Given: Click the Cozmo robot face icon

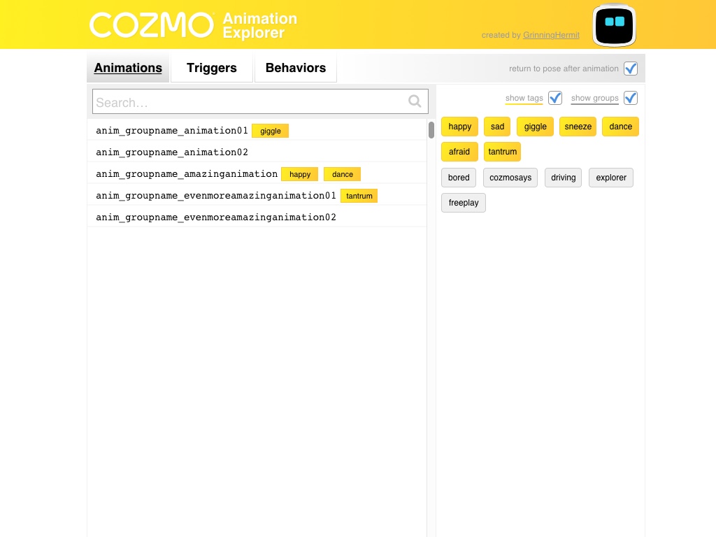Looking at the screenshot, I should [x=614, y=26].
